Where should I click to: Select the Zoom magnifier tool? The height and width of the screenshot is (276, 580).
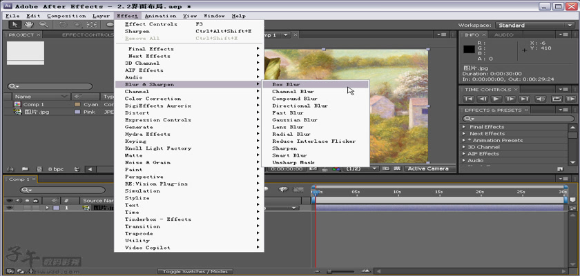click(x=43, y=25)
